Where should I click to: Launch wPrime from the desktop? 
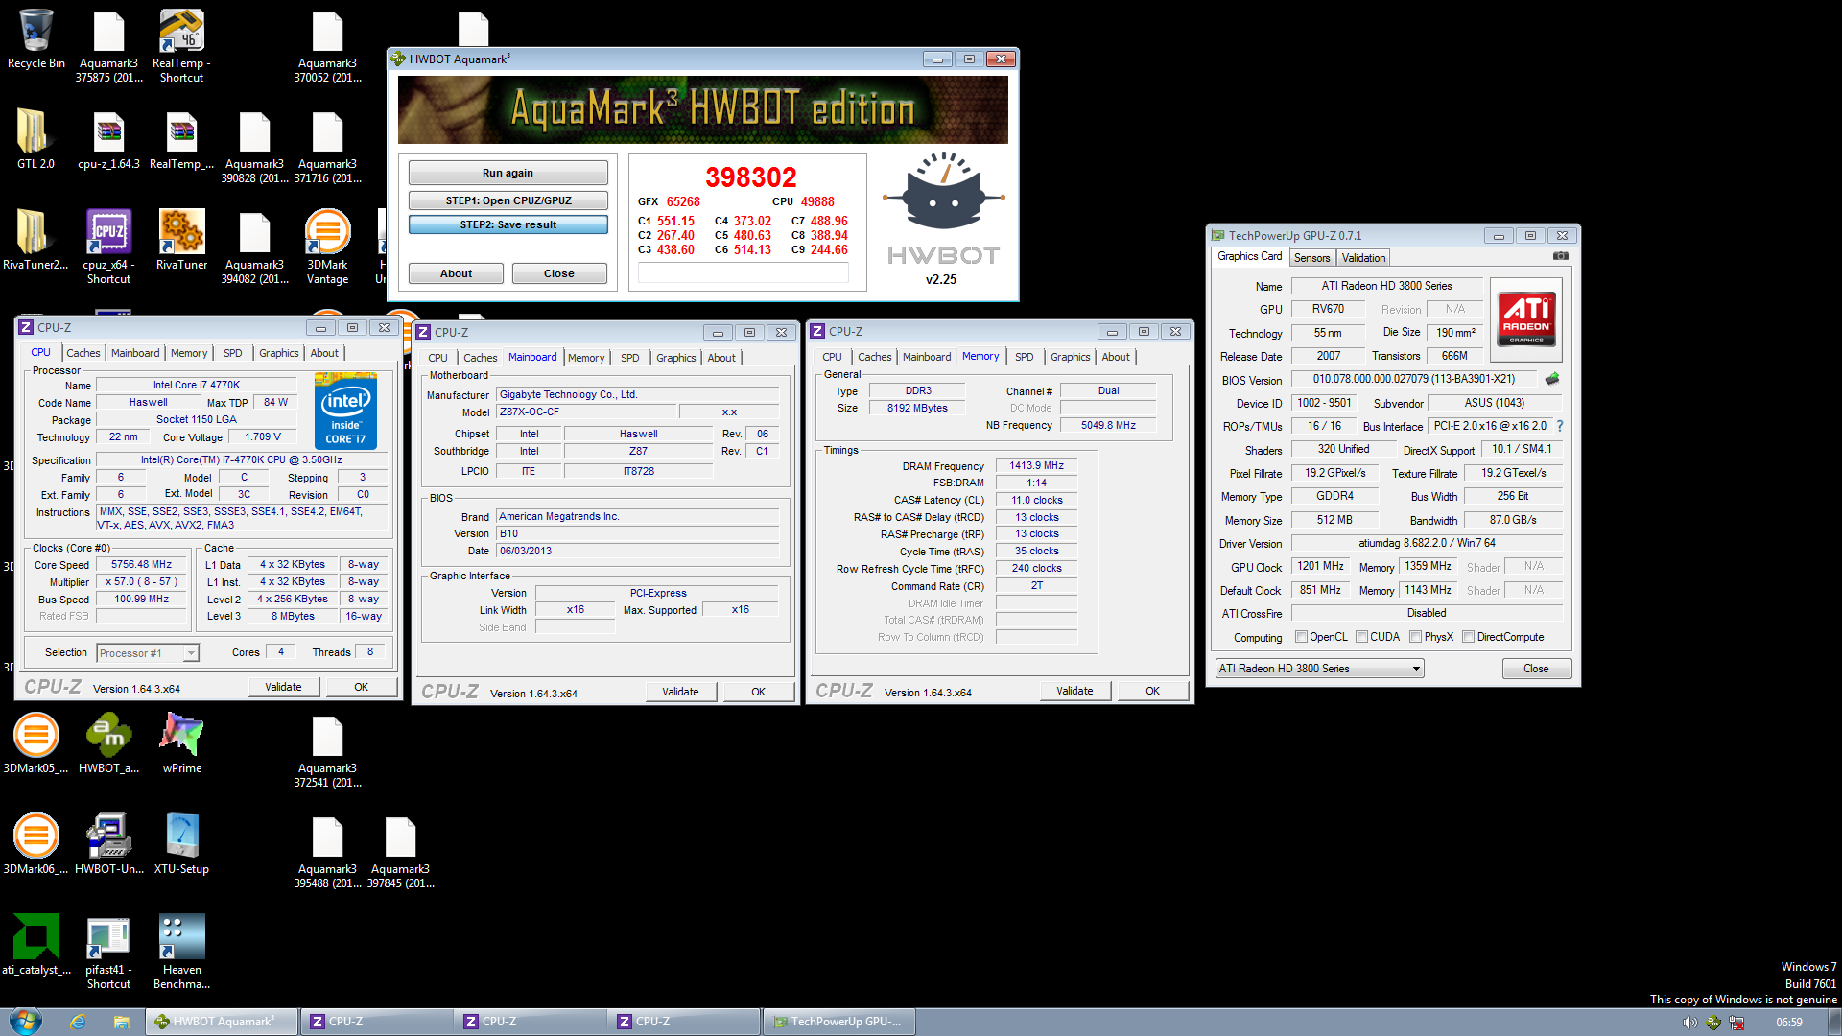[181, 743]
